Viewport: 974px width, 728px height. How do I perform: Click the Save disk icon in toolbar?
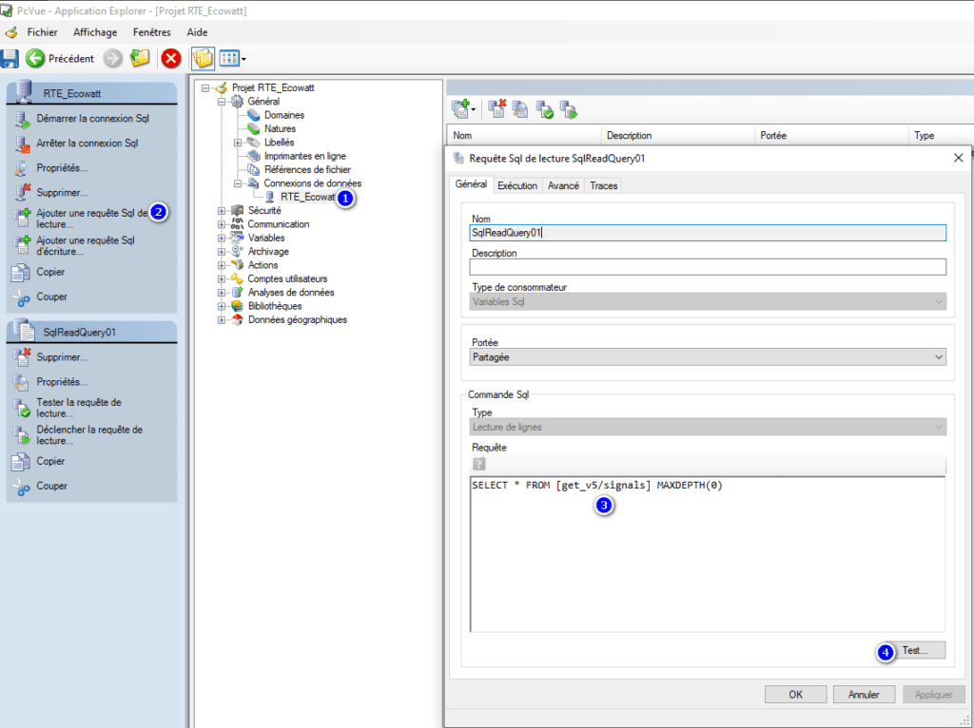pyautogui.click(x=10, y=58)
